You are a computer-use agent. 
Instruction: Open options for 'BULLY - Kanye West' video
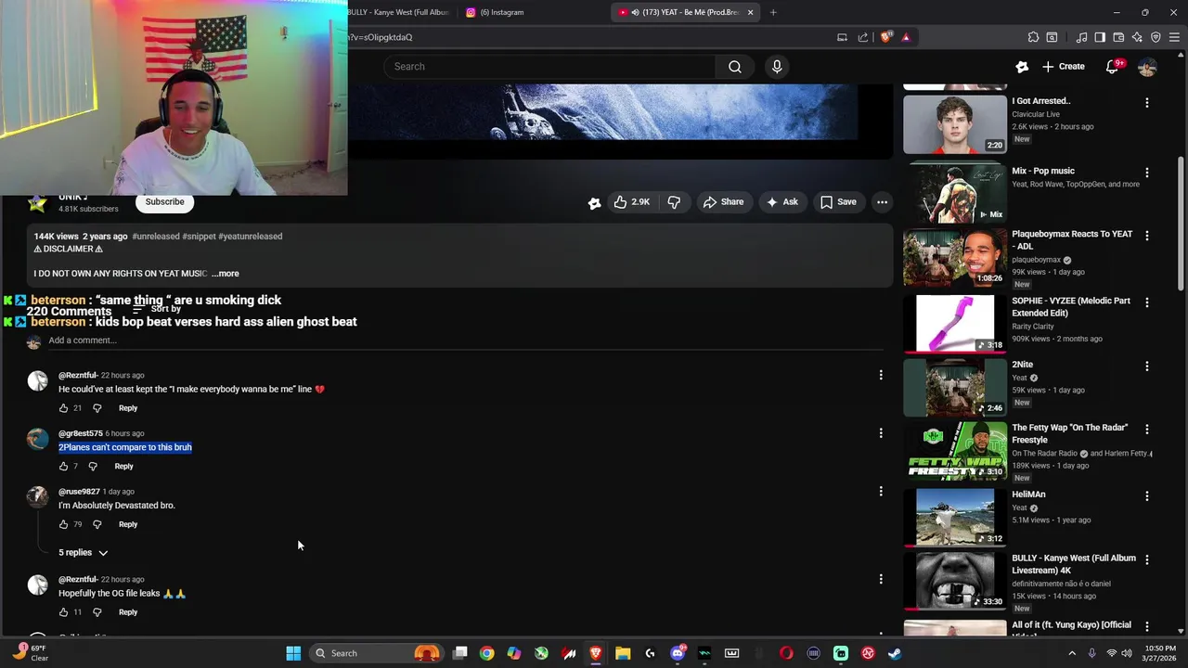point(1147,559)
